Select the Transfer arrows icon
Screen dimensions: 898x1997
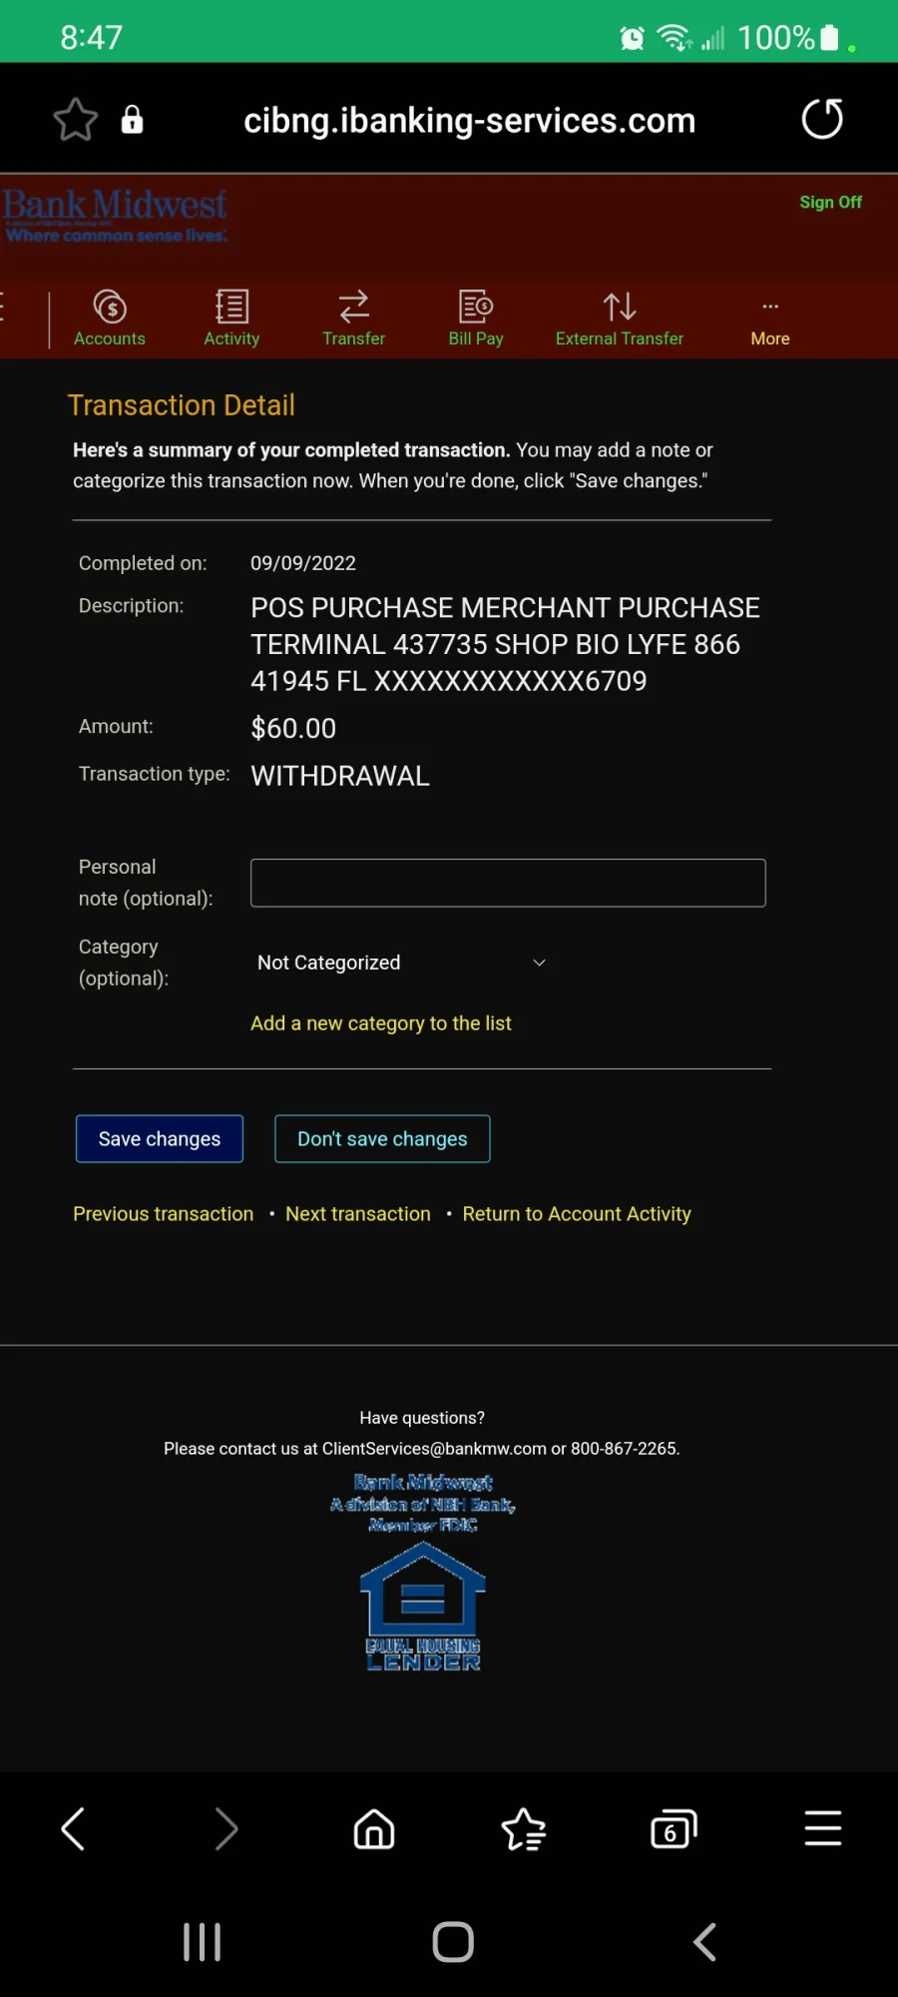[353, 307]
